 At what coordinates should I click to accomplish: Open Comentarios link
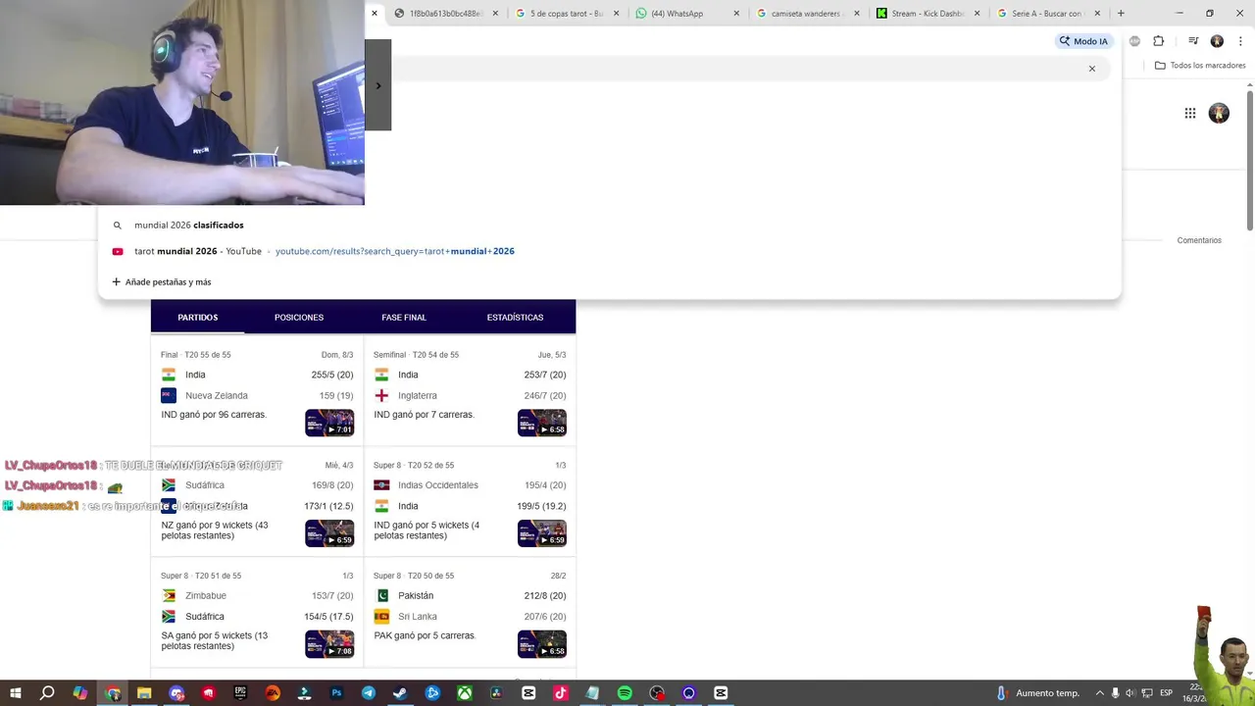pyautogui.click(x=1199, y=240)
